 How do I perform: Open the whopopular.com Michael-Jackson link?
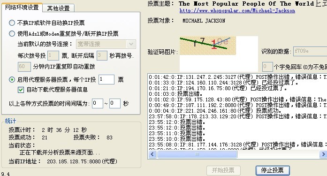pos(237,10)
